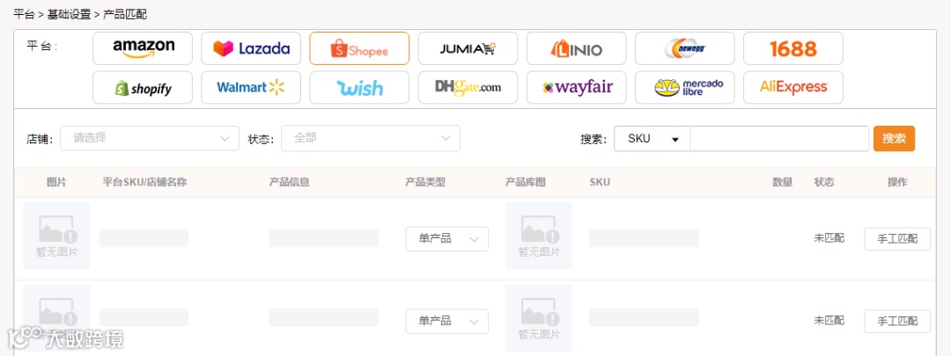
Task: Select the Amazon platform logo
Action: tap(143, 48)
